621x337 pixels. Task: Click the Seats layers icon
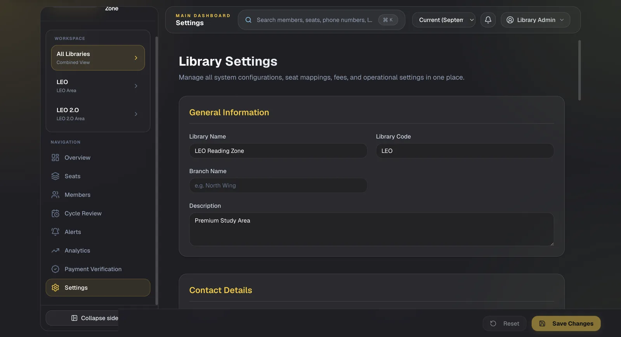[x=56, y=176]
